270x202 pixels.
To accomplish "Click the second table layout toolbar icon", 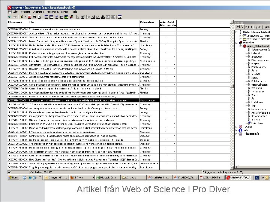I will 51,17.
